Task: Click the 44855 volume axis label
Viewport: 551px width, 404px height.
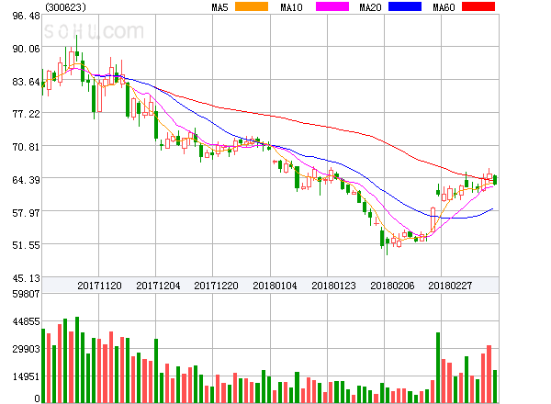Action: pos(27,321)
